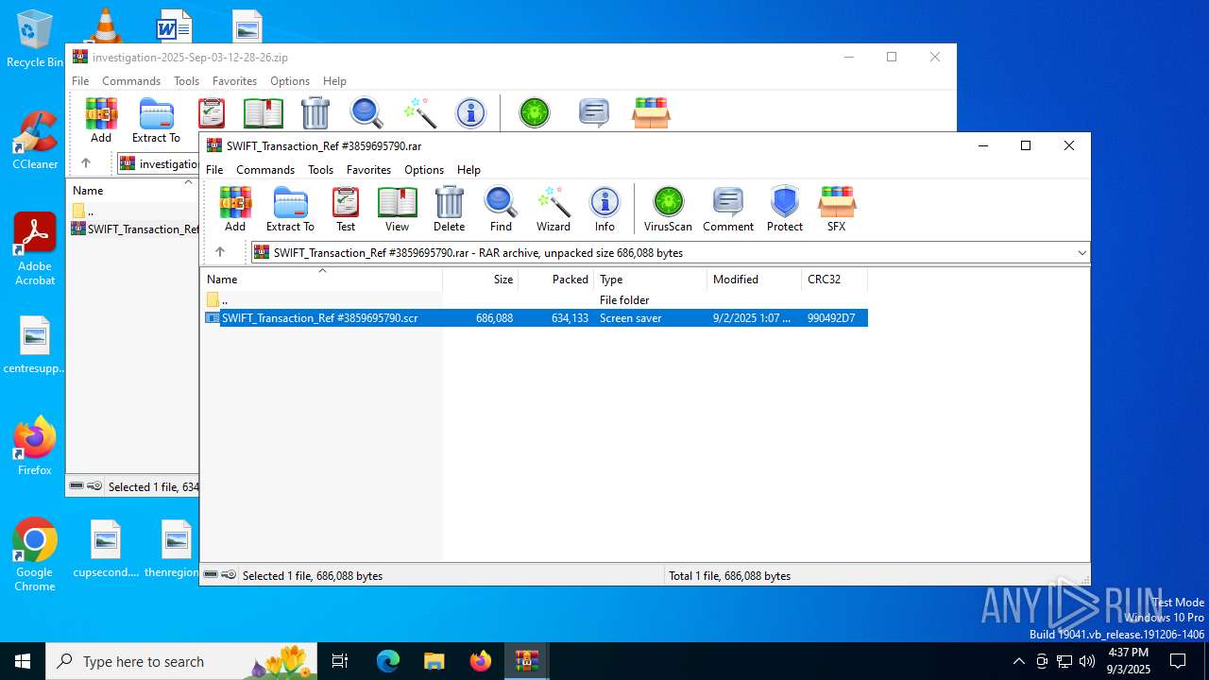Screen dimensions: 1209x680
Task: Click the up-folder arrow in front window
Action: pos(220,252)
